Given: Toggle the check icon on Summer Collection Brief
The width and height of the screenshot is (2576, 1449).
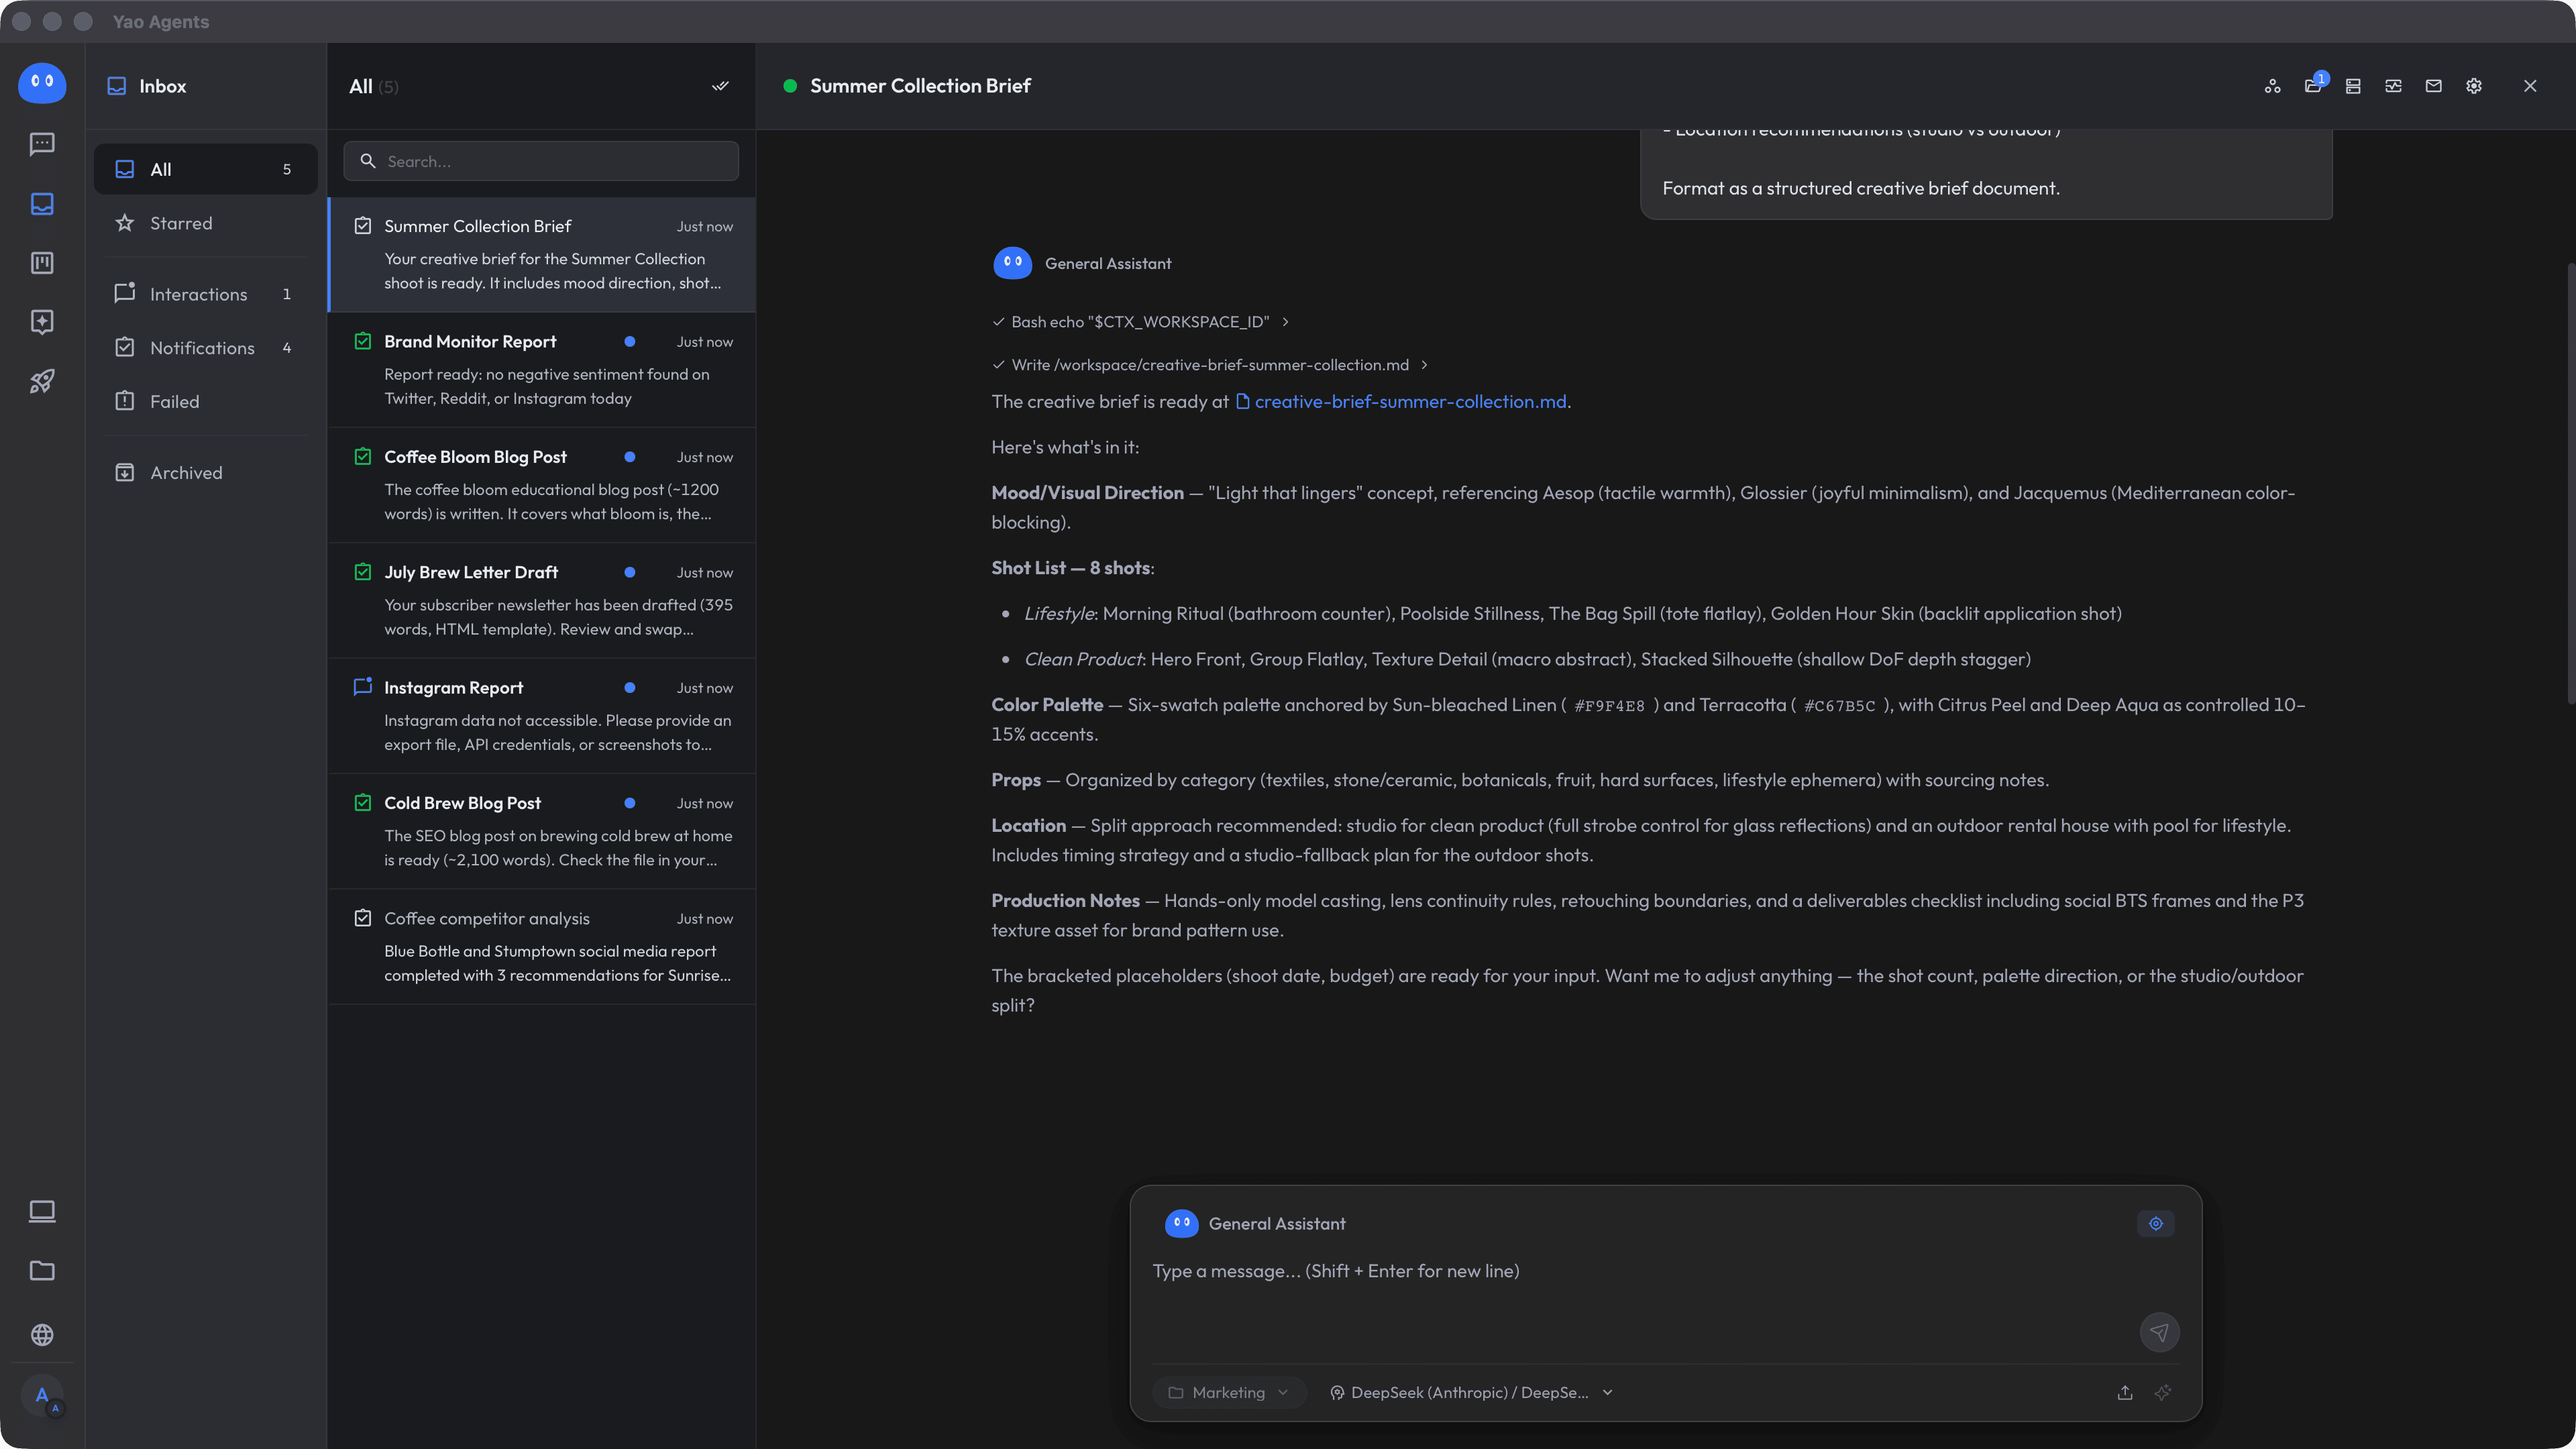Looking at the screenshot, I should coord(363,226).
